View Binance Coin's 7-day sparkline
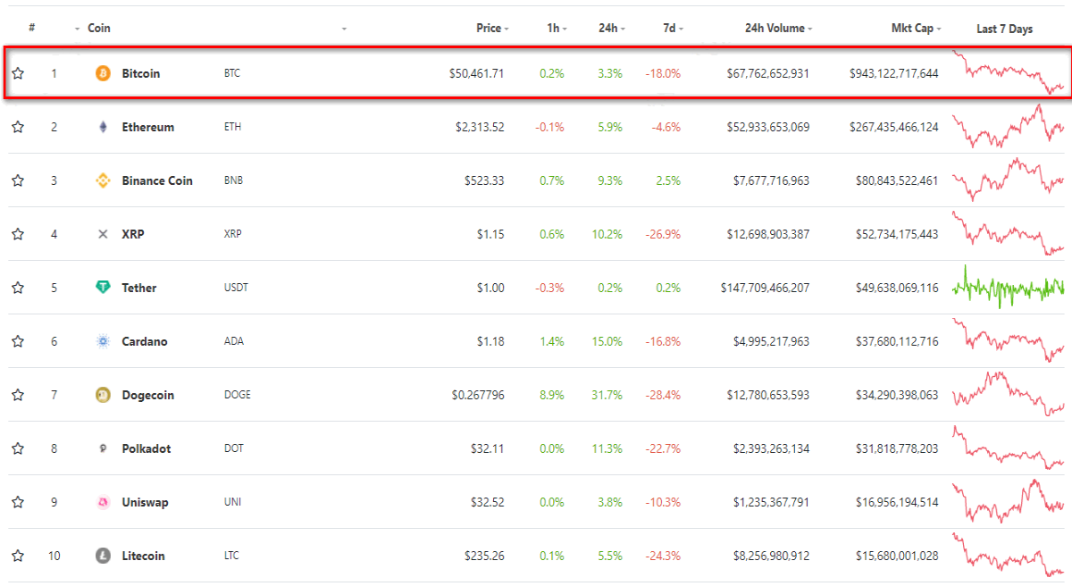 [x=1009, y=180]
